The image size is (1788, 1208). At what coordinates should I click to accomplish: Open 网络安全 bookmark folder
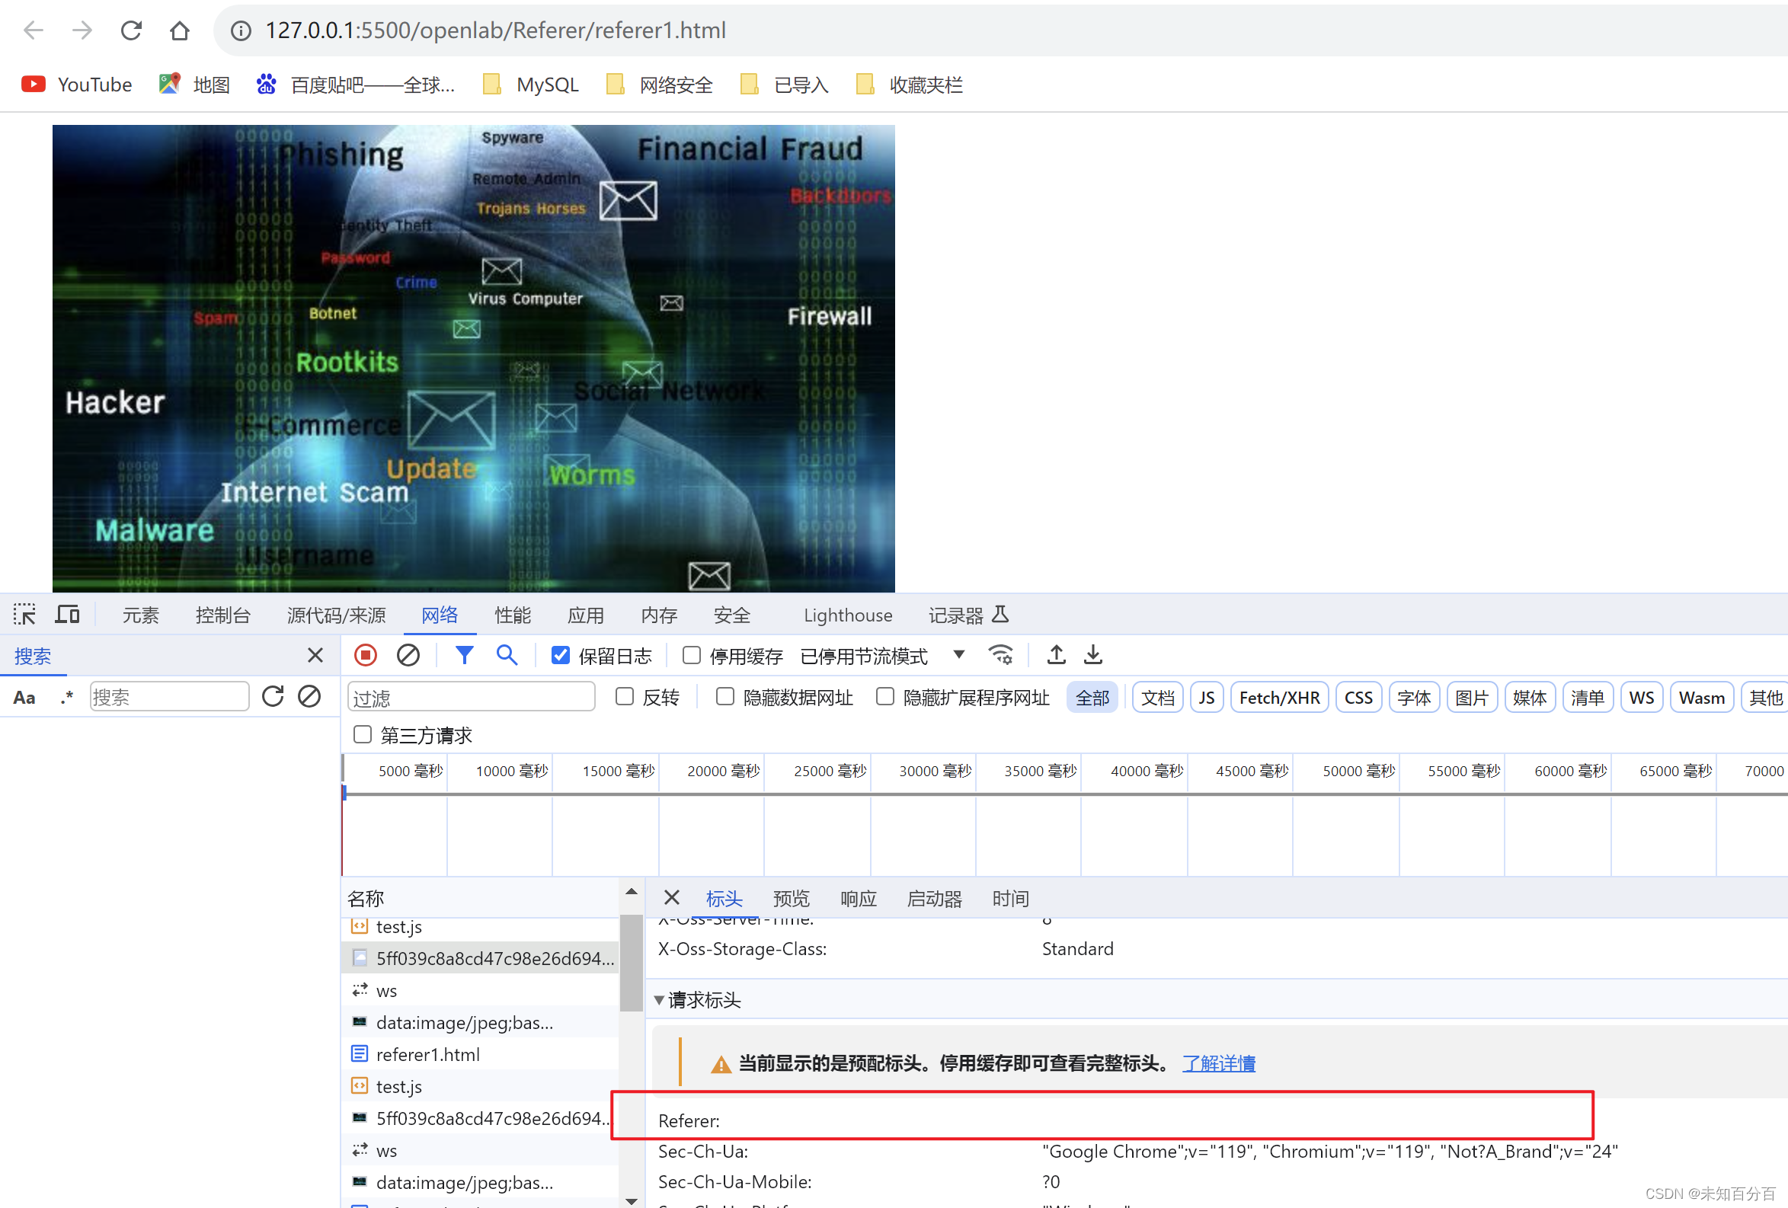659,84
